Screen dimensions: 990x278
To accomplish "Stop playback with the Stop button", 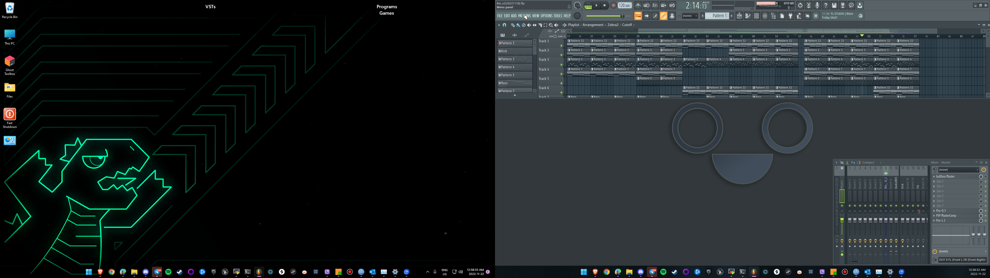I will coord(605,5).
